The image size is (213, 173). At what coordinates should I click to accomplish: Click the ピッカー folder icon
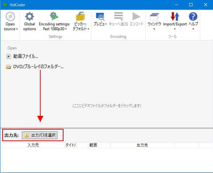80,16
